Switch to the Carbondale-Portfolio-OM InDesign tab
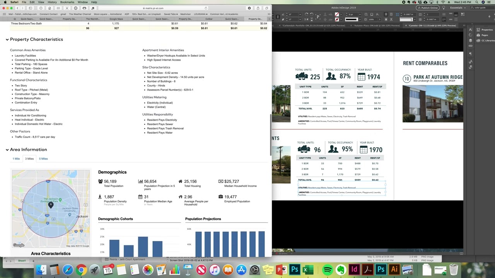This screenshot has height=278, width=495. [x=314, y=25]
